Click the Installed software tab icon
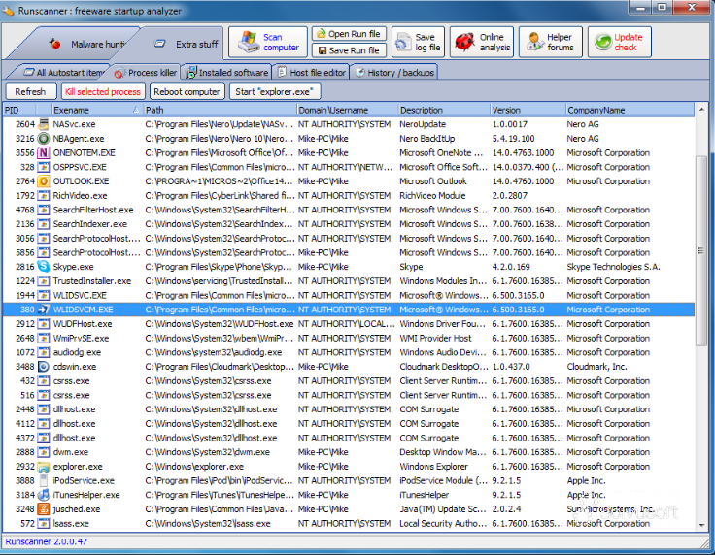Image resolution: width=715 pixels, height=555 pixels. [191, 72]
